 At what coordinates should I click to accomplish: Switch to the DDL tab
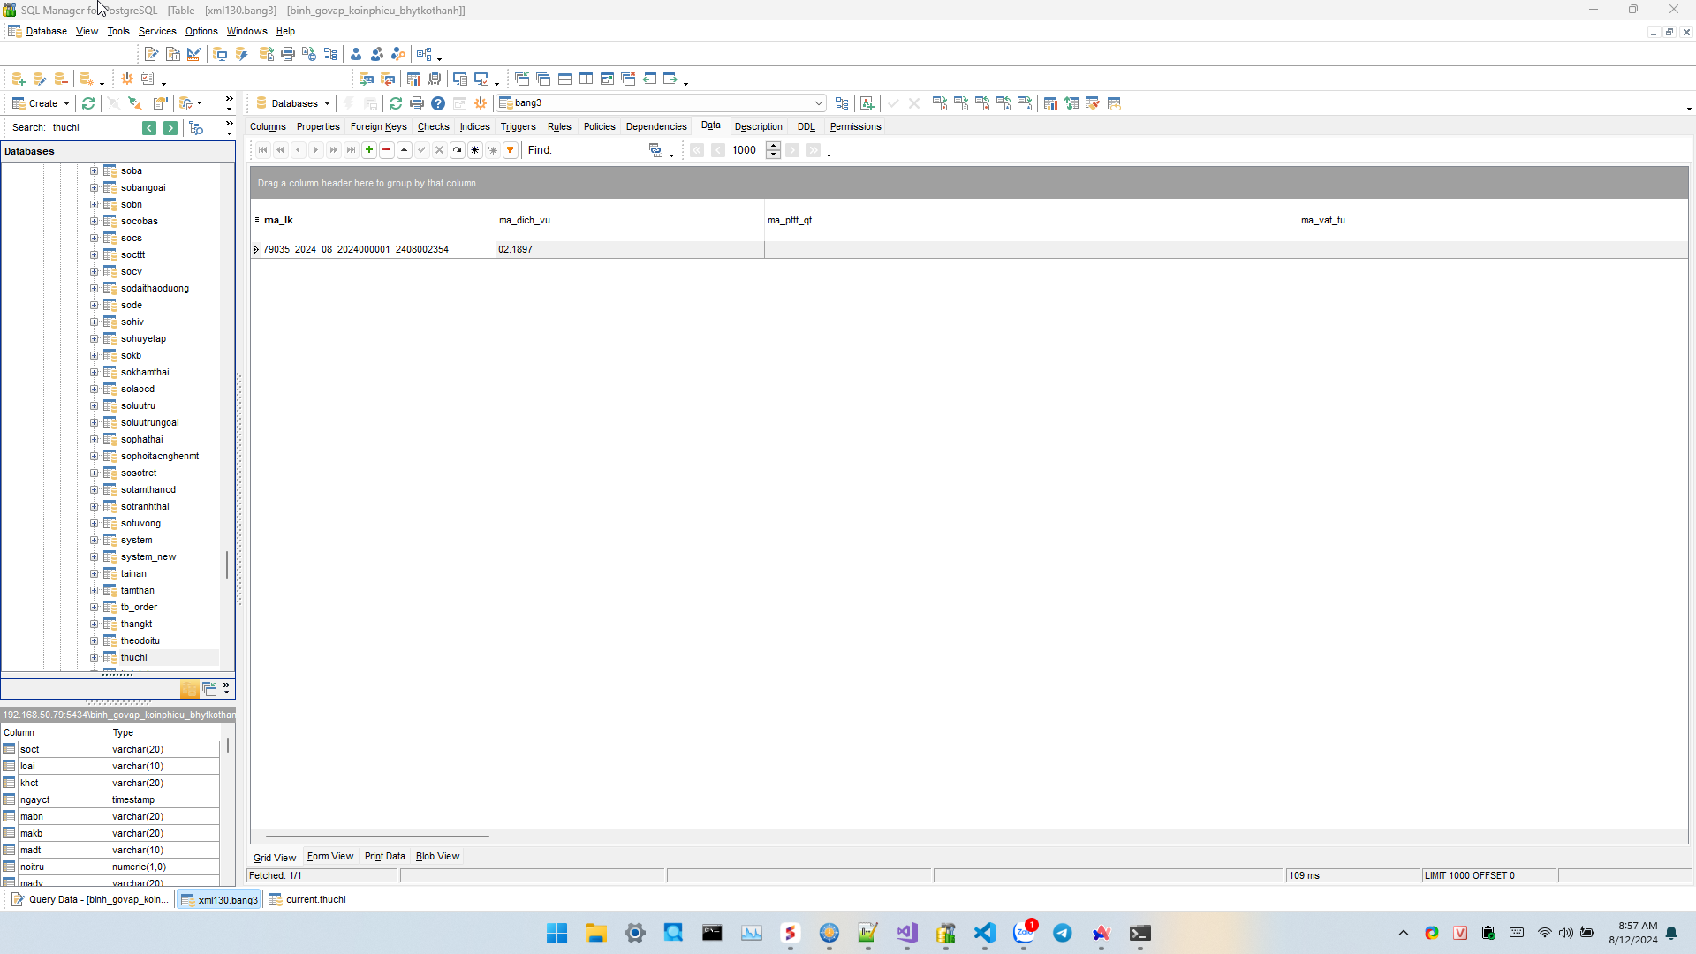(806, 126)
